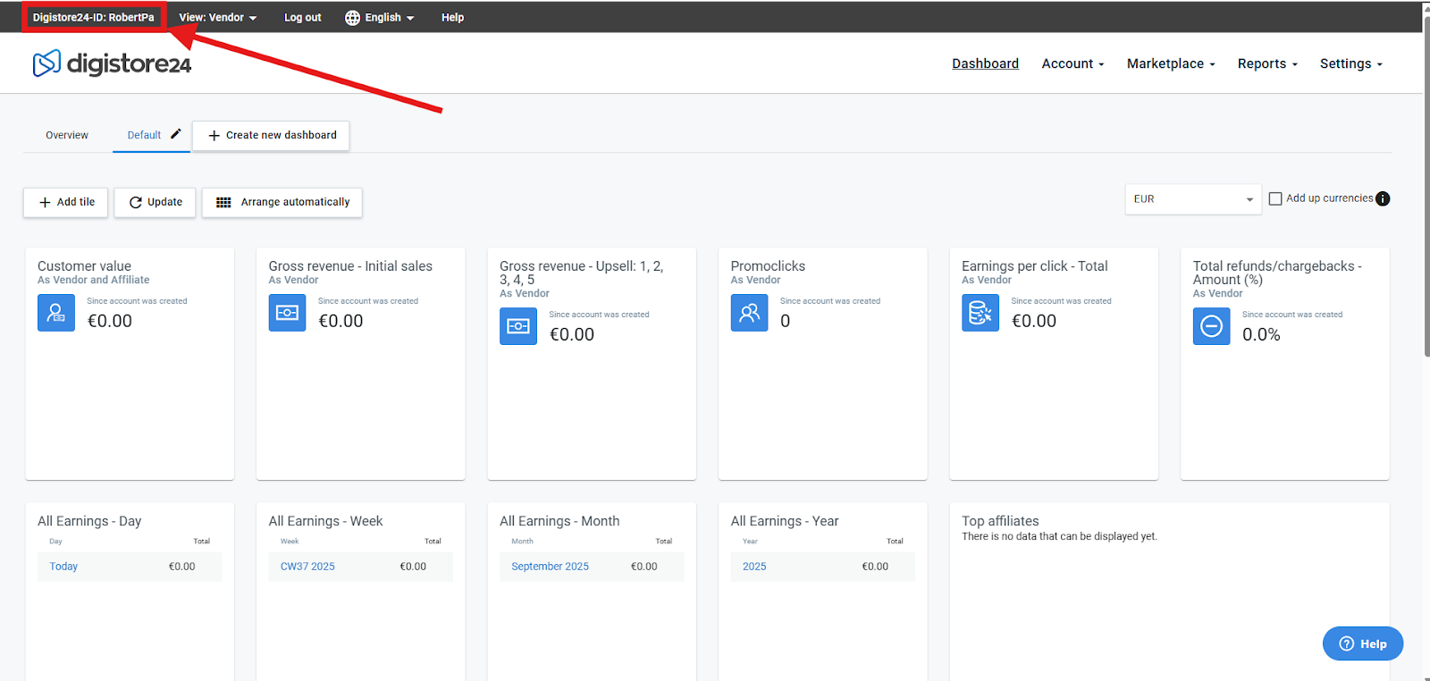Click the All Earnings - Year heading
The width and height of the screenshot is (1430, 681).
pos(785,521)
